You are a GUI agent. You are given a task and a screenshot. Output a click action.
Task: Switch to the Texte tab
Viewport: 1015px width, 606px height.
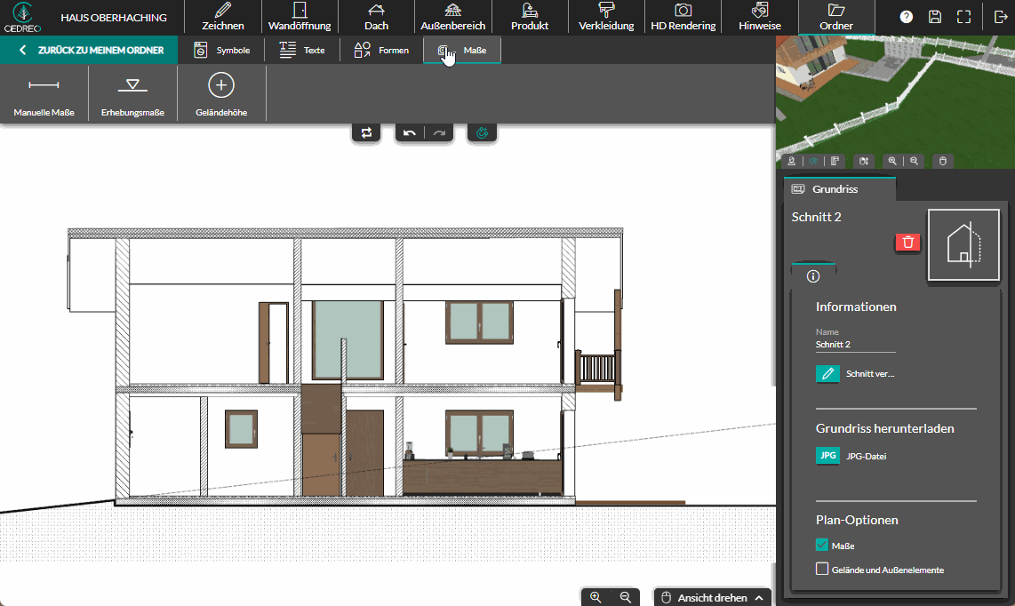pos(302,51)
